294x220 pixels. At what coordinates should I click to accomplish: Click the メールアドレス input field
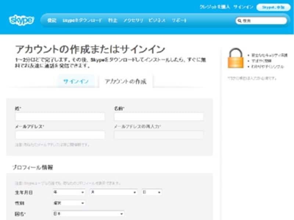click(60, 135)
